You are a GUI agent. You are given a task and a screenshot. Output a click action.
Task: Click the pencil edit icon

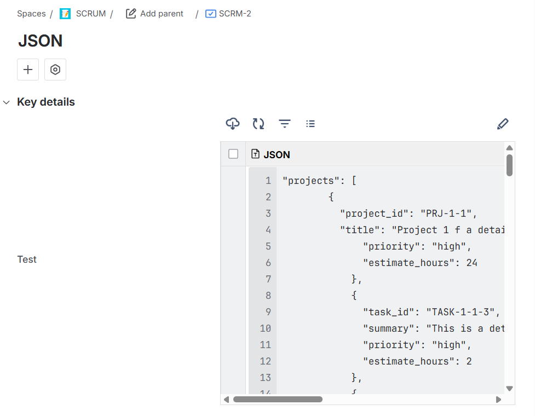[503, 124]
